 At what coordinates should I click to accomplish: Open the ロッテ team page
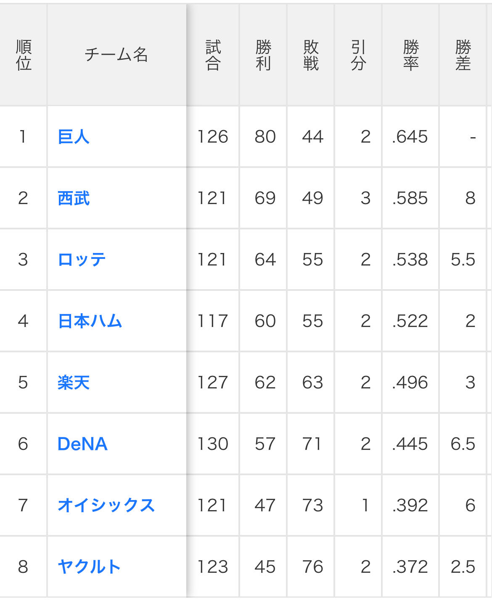click(82, 260)
